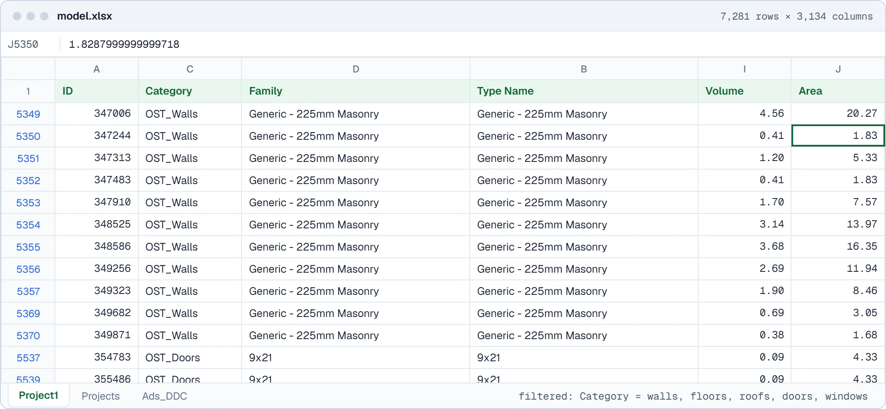Select row number 5537
This screenshot has height=409, width=886.
(x=28, y=358)
